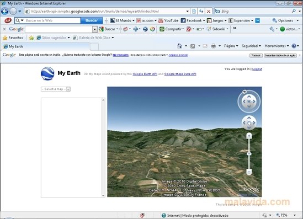
Task: Open the address bar history dropdown arrow
Action: click(187, 12)
